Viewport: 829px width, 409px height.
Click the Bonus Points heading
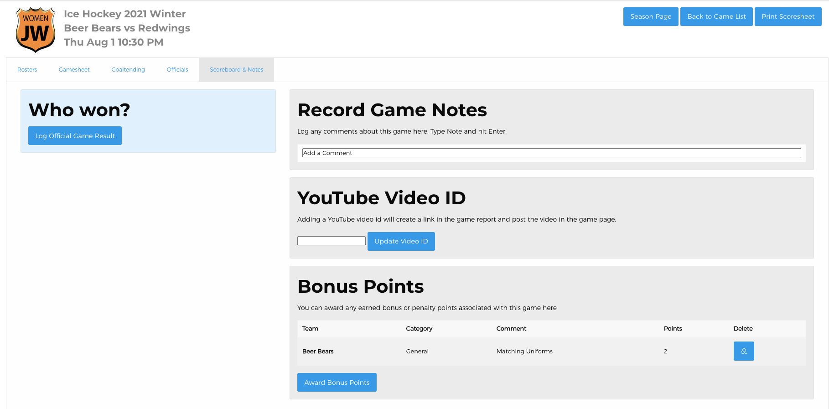pos(361,286)
